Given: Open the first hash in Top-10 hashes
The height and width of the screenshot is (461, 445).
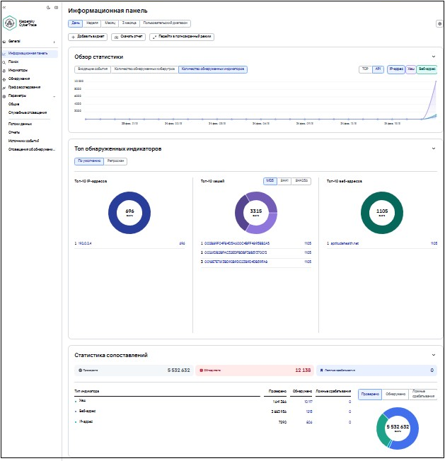Looking at the screenshot, I should 237,243.
